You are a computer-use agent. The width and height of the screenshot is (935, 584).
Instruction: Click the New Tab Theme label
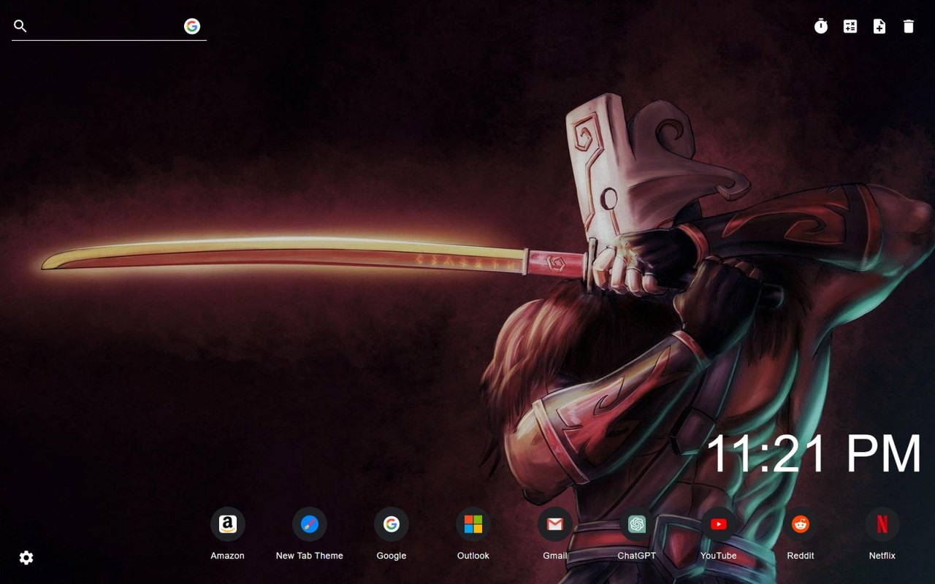tap(310, 556)
